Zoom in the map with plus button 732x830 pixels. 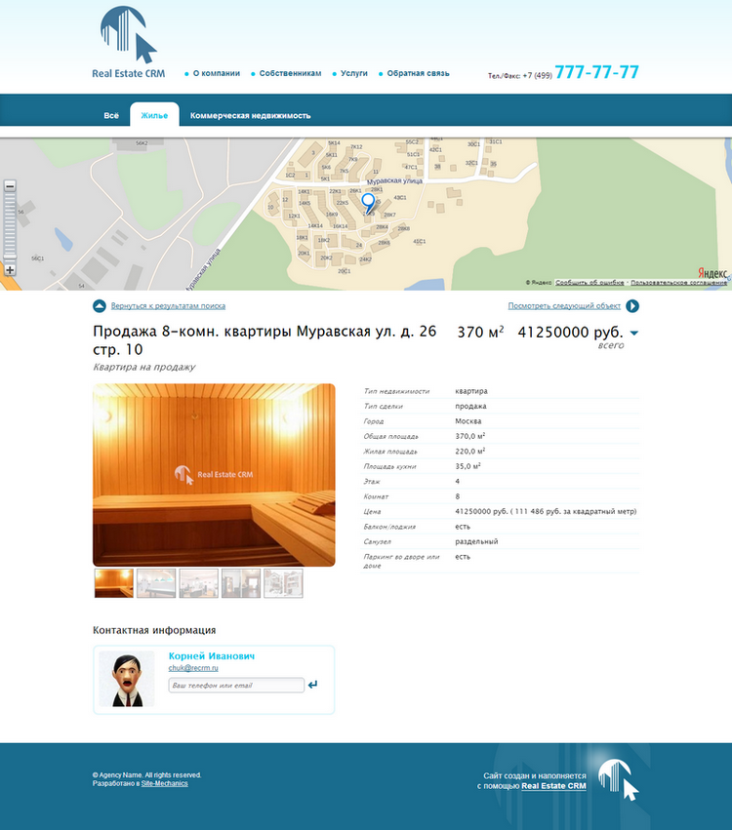[x=10, y=270]
